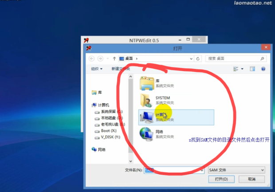Open V_DISK (Y:) drive in sidebar
Screen dimensions: 275x192
pos(107,137)
